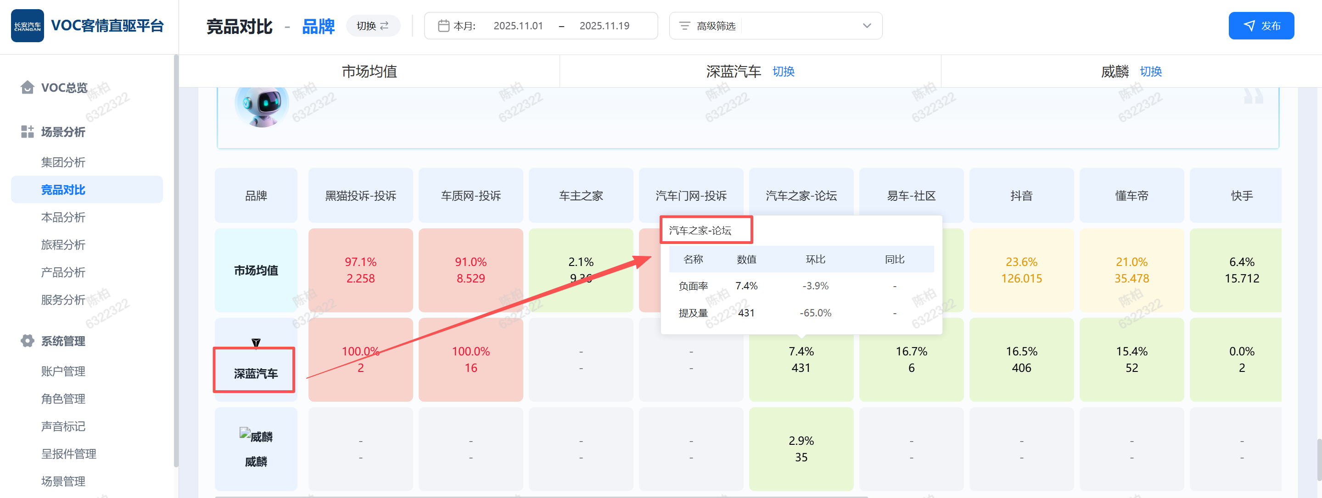This screenshot has height=498, width=1322.
Task: Toggle the 切换 brand switch button
Action: 373,26
